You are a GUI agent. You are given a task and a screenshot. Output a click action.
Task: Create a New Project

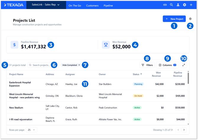(174, 19)
